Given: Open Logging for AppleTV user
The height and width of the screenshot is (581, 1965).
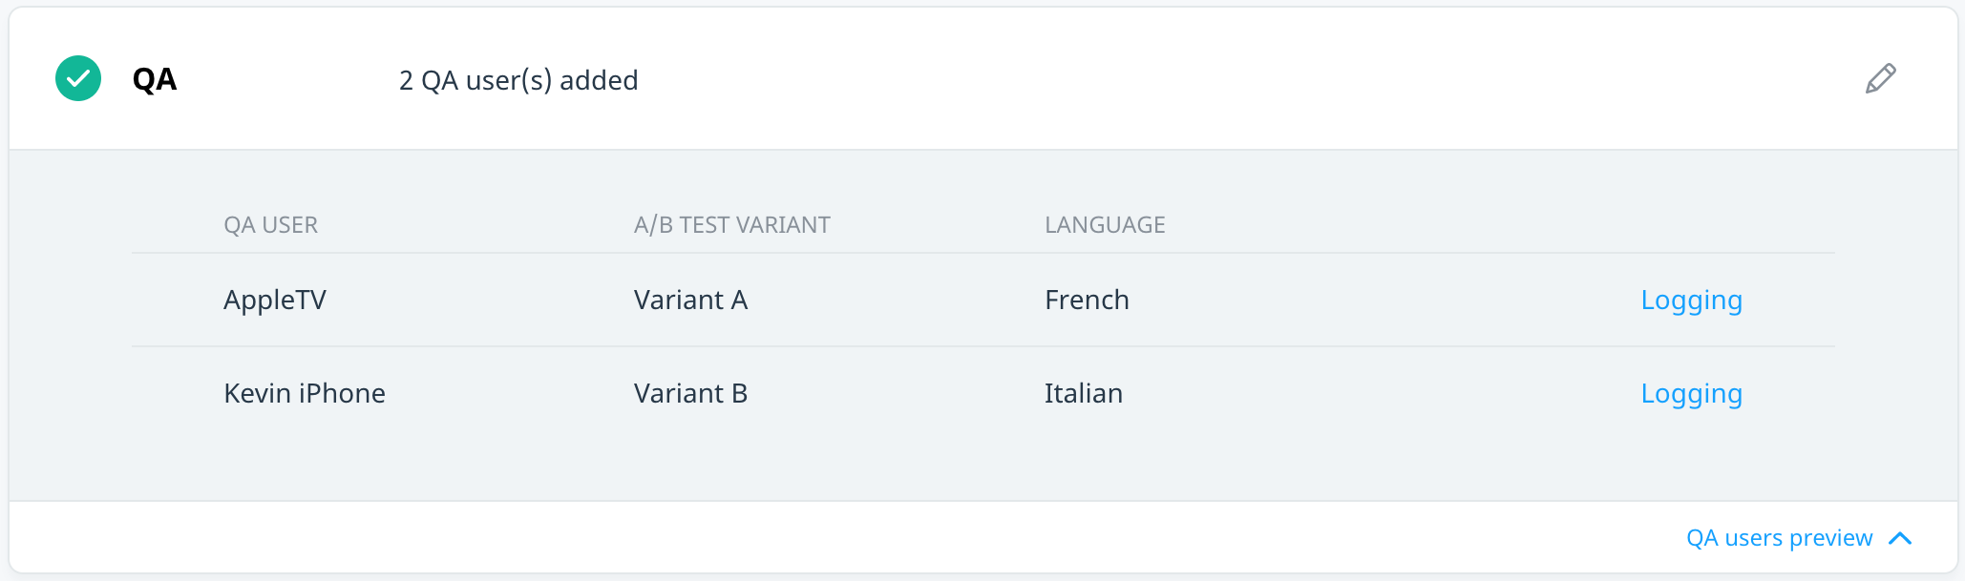Looking at the screenshot, I should [x=1691, y=301].
